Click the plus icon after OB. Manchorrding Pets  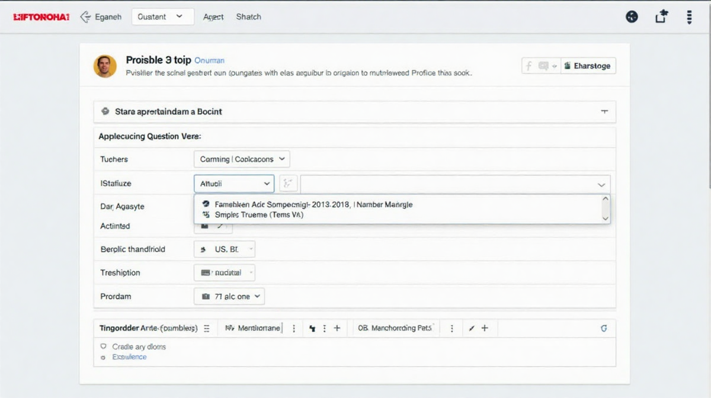click(484, 328)
